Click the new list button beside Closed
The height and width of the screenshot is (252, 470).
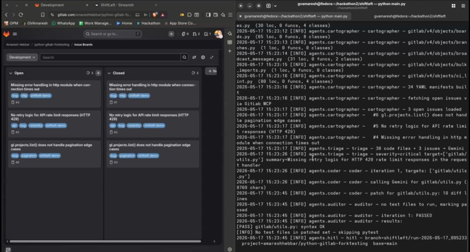(212, 71)
